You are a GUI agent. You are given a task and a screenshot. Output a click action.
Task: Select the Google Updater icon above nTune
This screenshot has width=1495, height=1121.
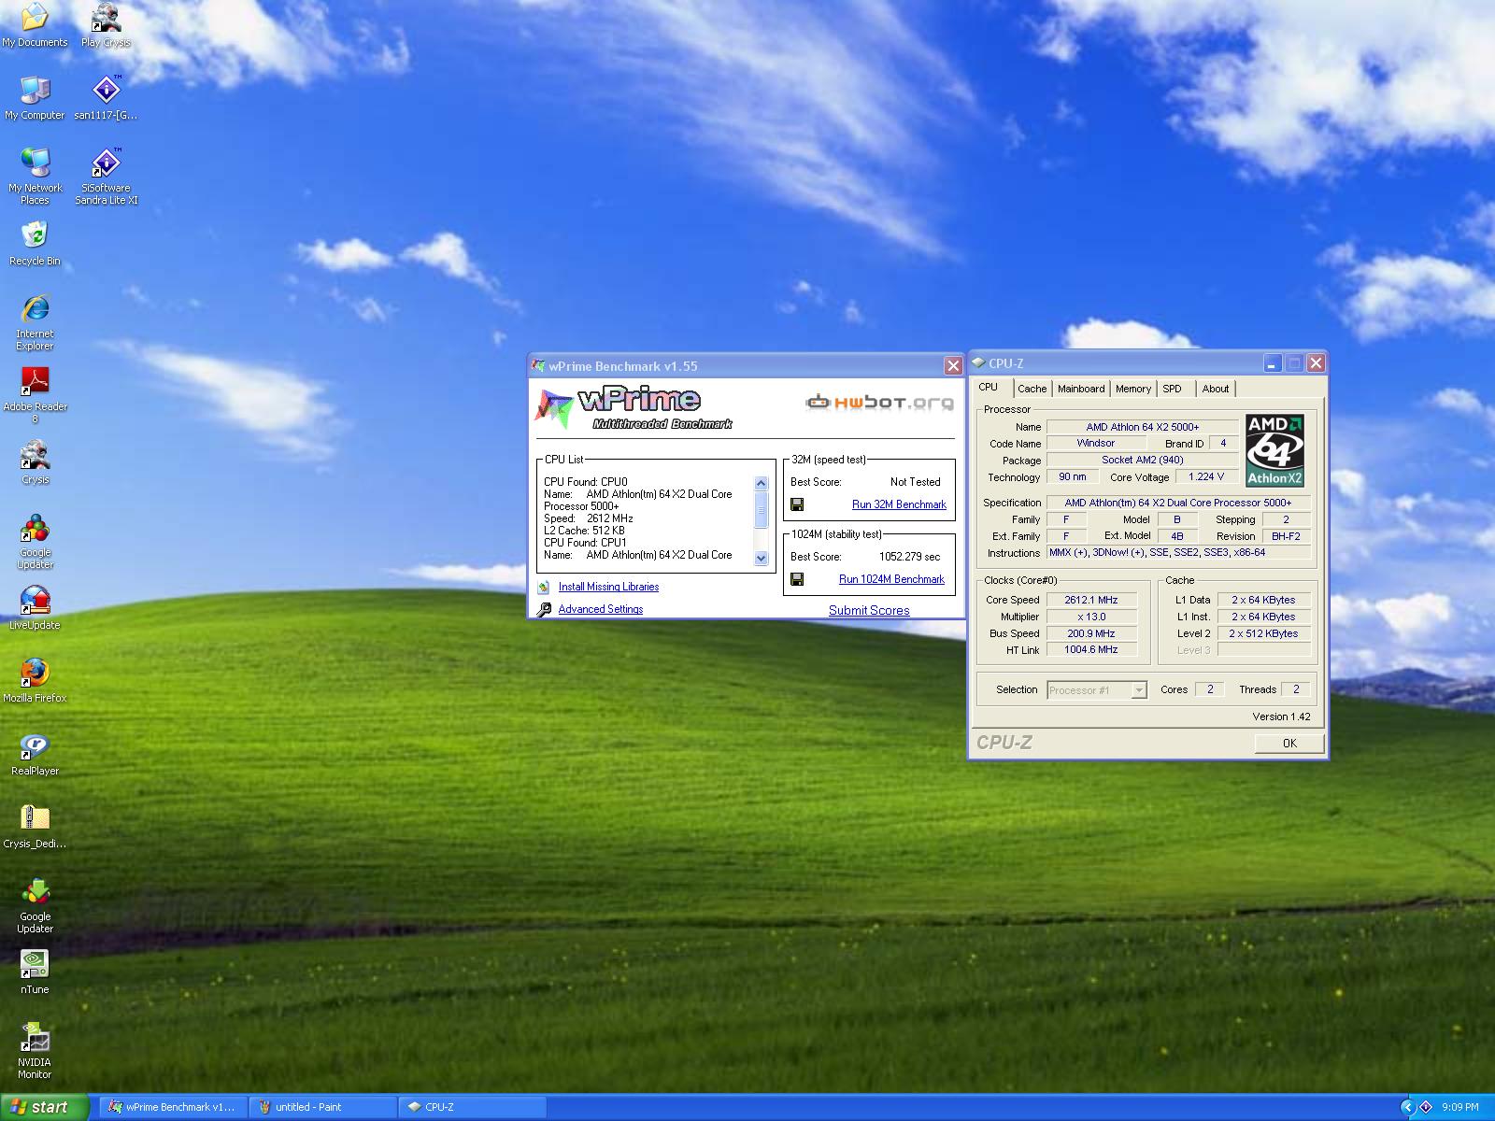pyautogui.click(x=35, y=905)
